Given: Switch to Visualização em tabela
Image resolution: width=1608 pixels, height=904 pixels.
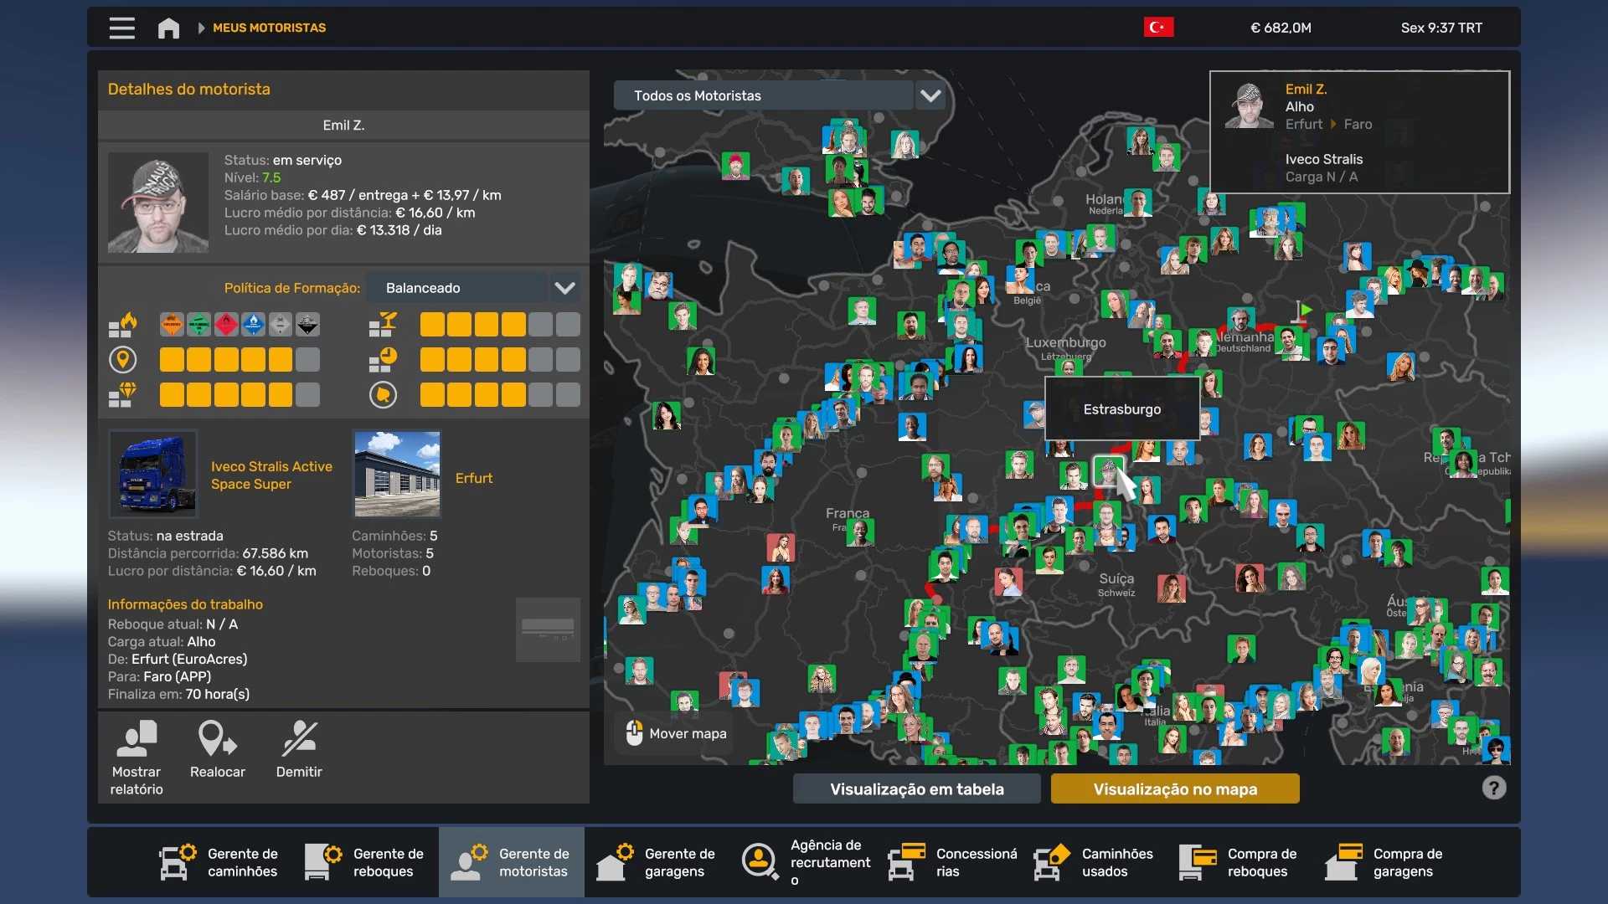Looking at the screenshot, I should (x=916, y=788).
